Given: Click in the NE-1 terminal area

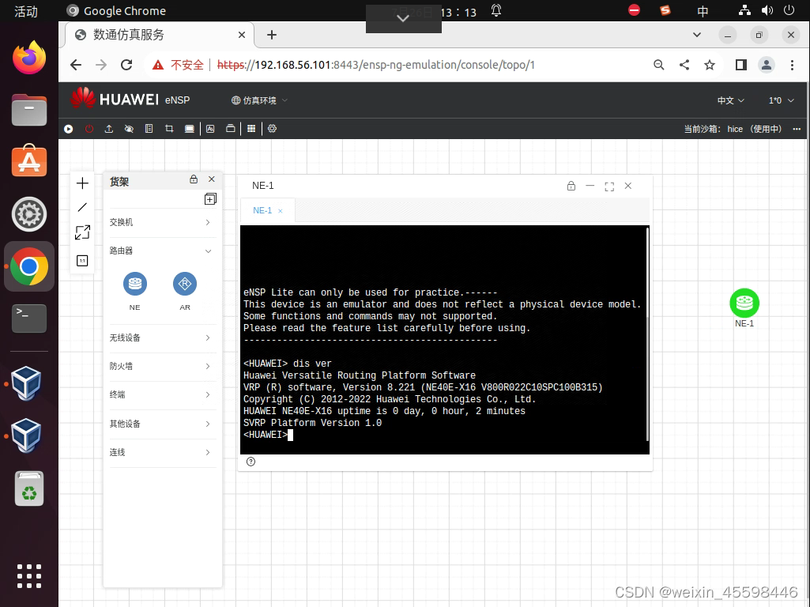Looking at the screenshot, I should tap(443, 340).
